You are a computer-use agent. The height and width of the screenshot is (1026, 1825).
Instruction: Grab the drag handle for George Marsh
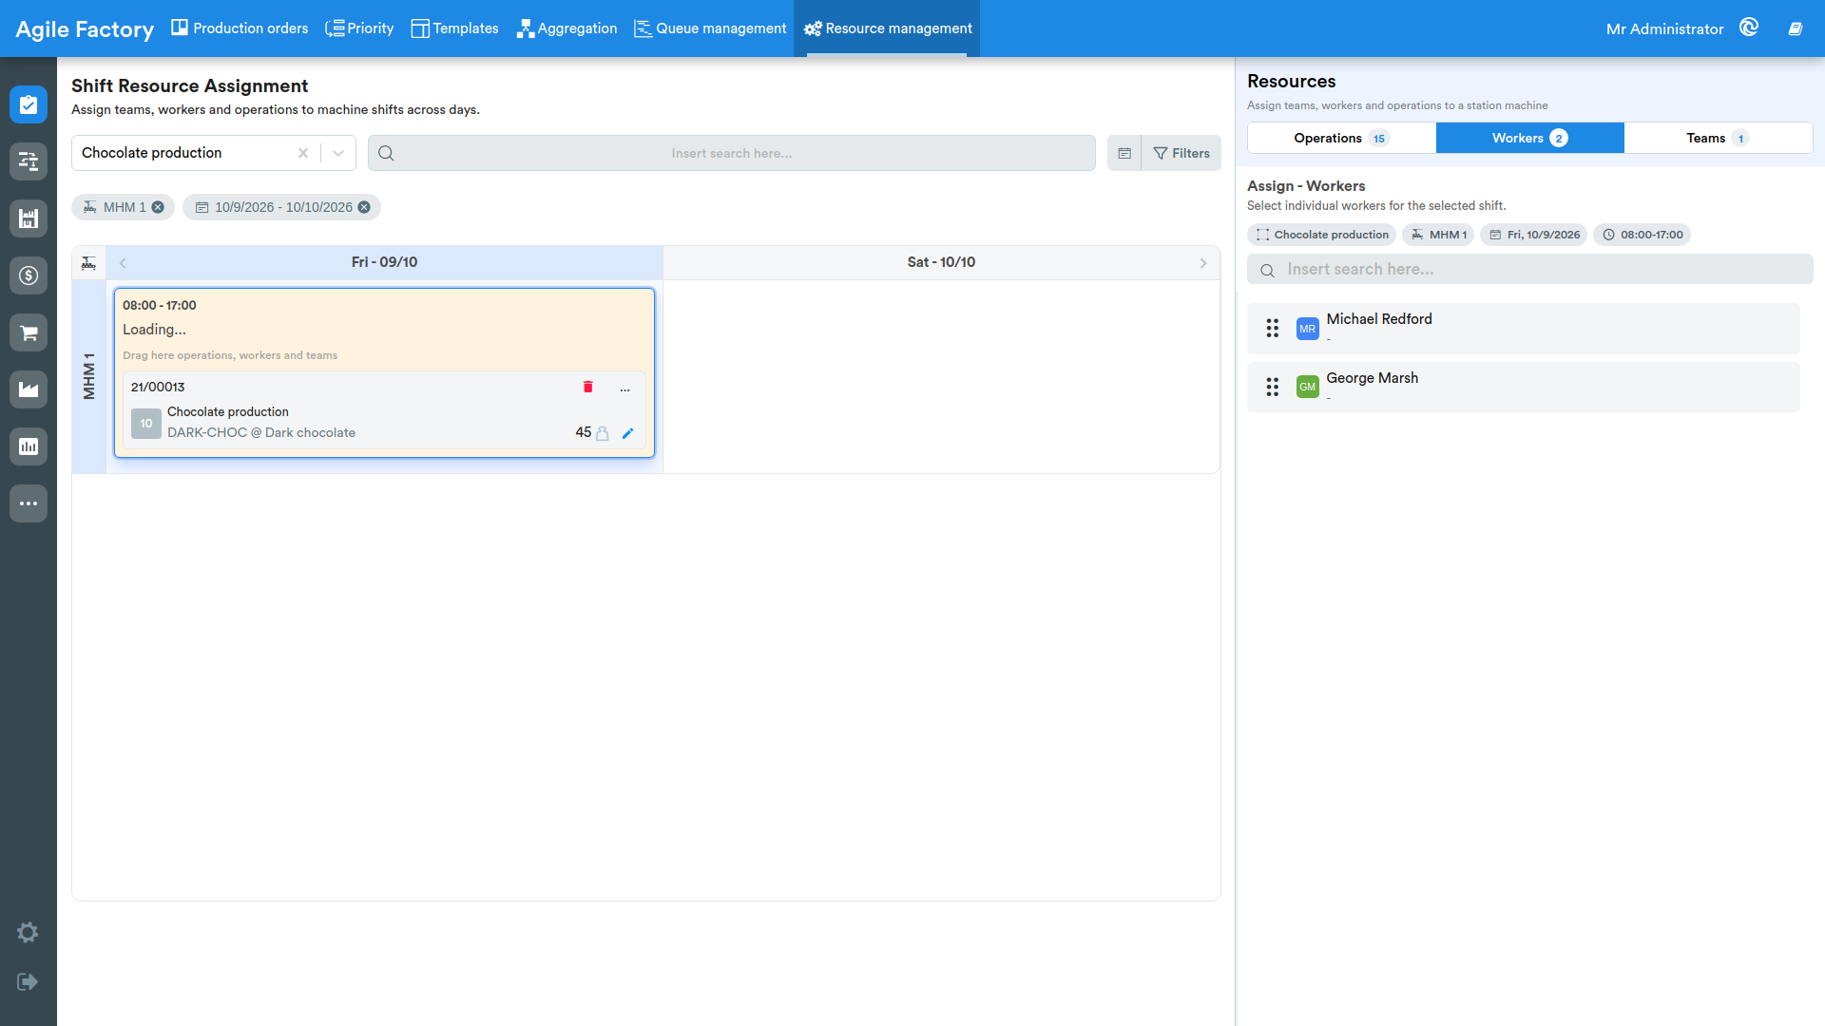point(1272,387)
